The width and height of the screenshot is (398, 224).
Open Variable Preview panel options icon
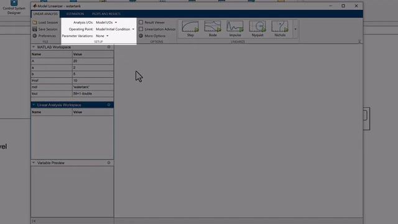(x=109, y=163)
